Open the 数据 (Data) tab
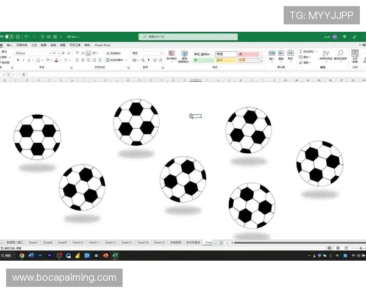 coord(44,45)
